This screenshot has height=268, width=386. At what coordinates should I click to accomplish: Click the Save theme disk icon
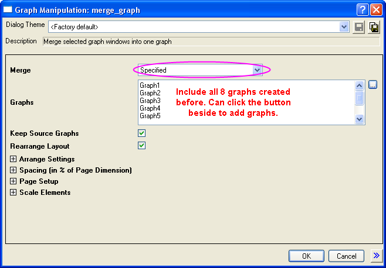(358, 27)
